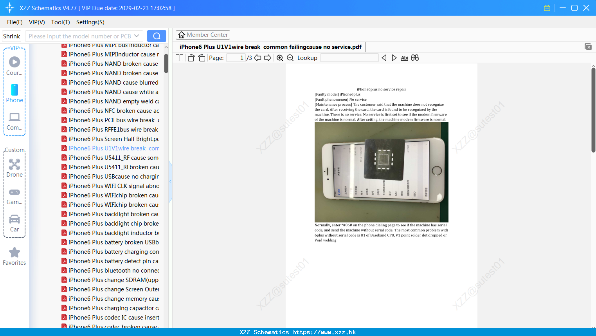Select the Game console category icon
The width and height of the screenshot is (596, 336).
click(14, 196)
